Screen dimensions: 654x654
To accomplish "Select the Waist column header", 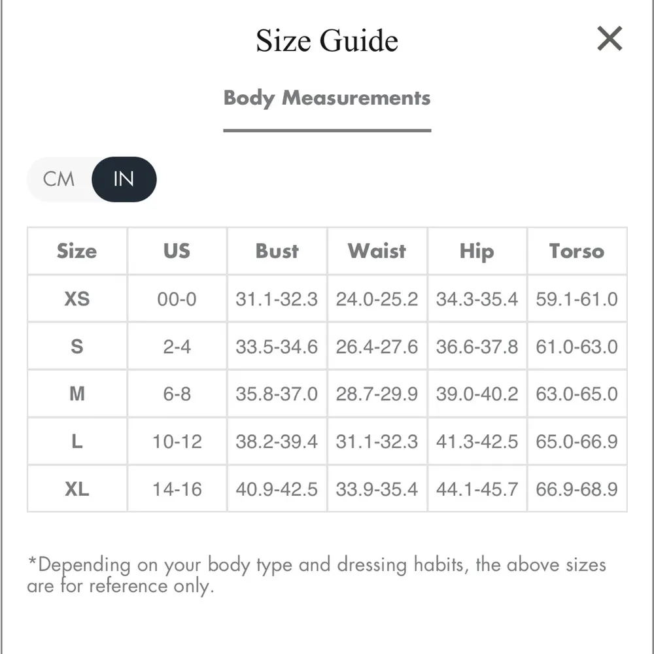I will (x=377, y=251).
